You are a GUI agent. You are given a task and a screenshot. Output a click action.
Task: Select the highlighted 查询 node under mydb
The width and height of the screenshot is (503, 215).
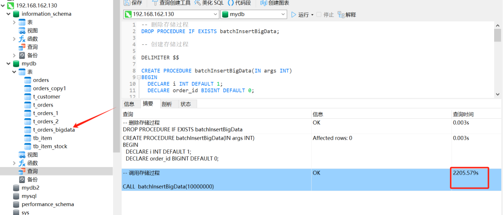[56, 171]
